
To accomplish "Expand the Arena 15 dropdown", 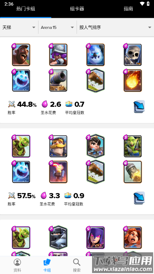I will (x=57, y=27).
